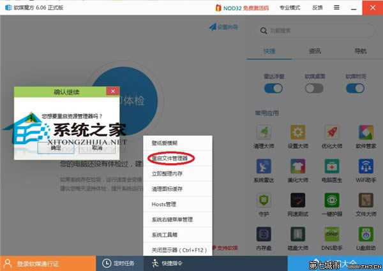Choose 清理图标缓存 in the popup menu
This screenshot has width=383, height=271.
pos(169,189)
